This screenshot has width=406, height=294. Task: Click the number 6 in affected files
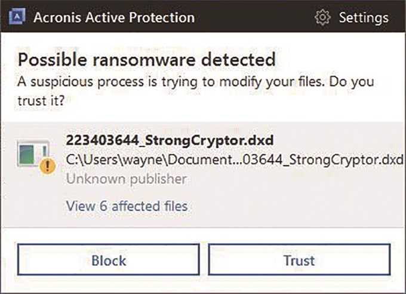click(103, 206)
